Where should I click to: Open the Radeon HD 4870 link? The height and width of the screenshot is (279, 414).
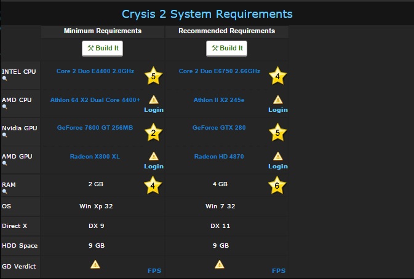tap(219, 156)
